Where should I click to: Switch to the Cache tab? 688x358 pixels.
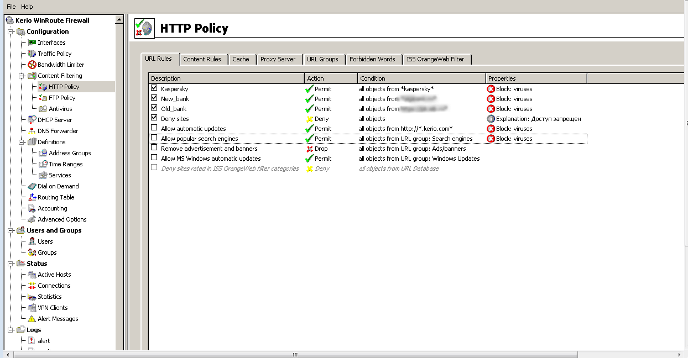[x=241, y=59]
